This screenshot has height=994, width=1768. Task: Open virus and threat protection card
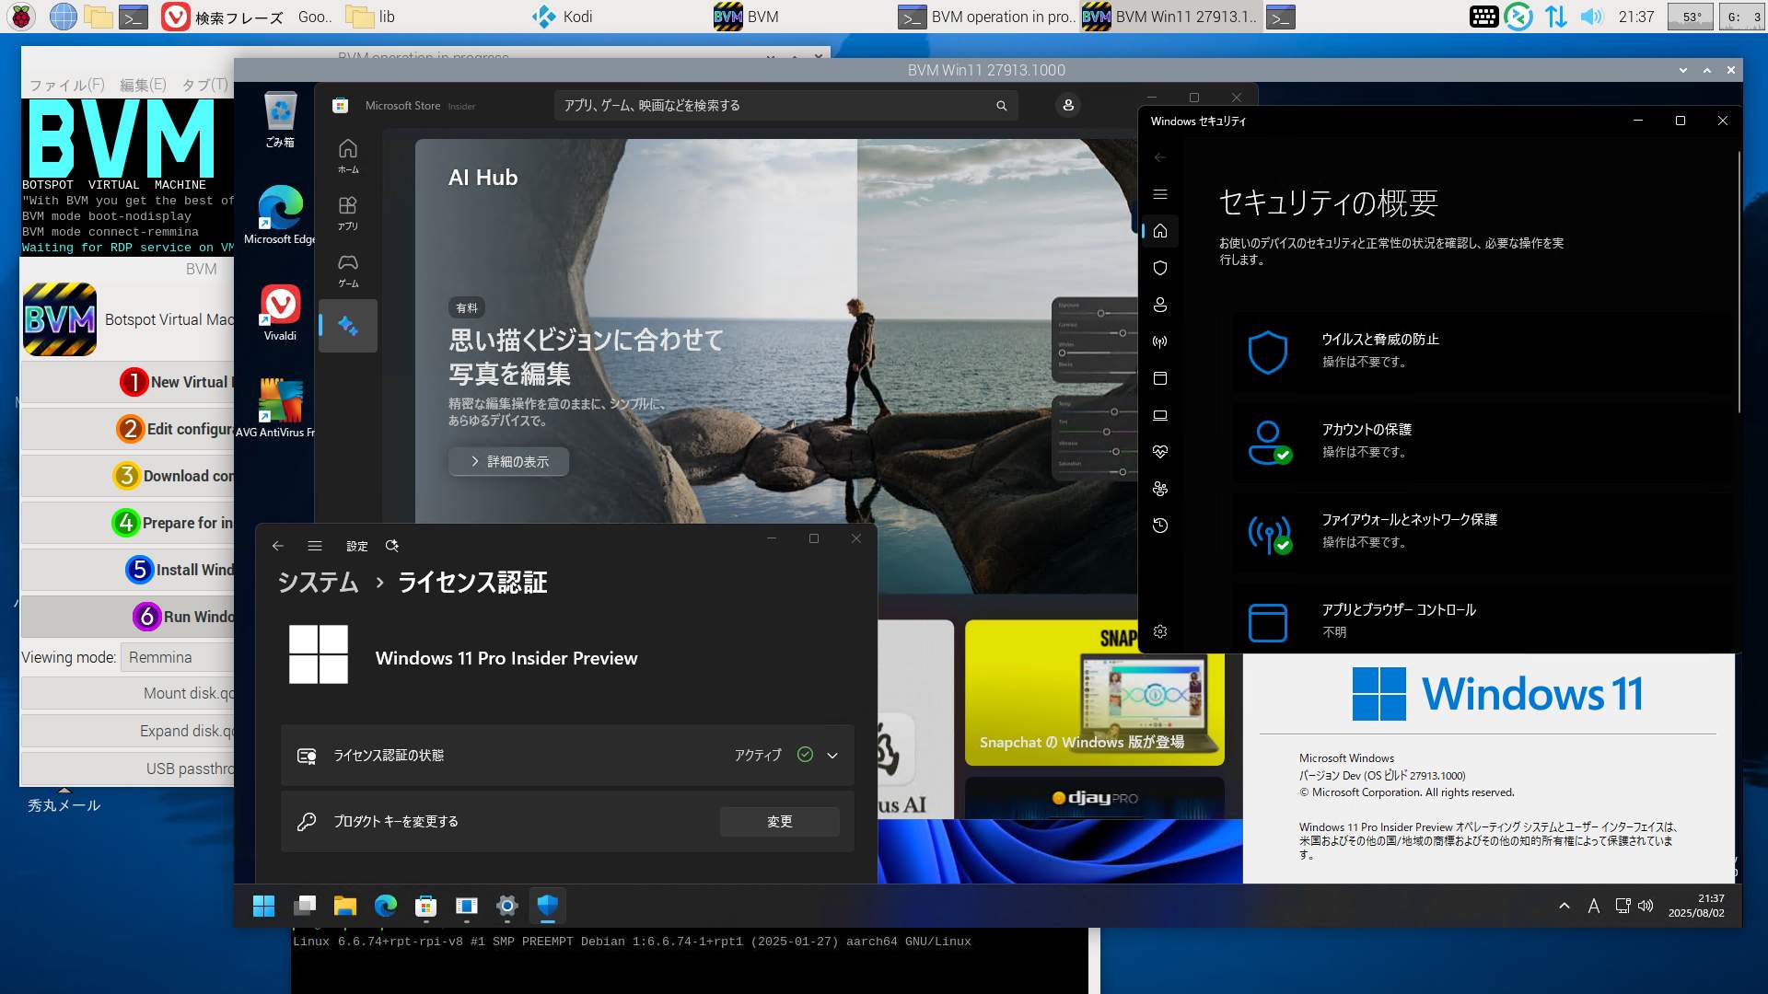(x=1483, y=352)
